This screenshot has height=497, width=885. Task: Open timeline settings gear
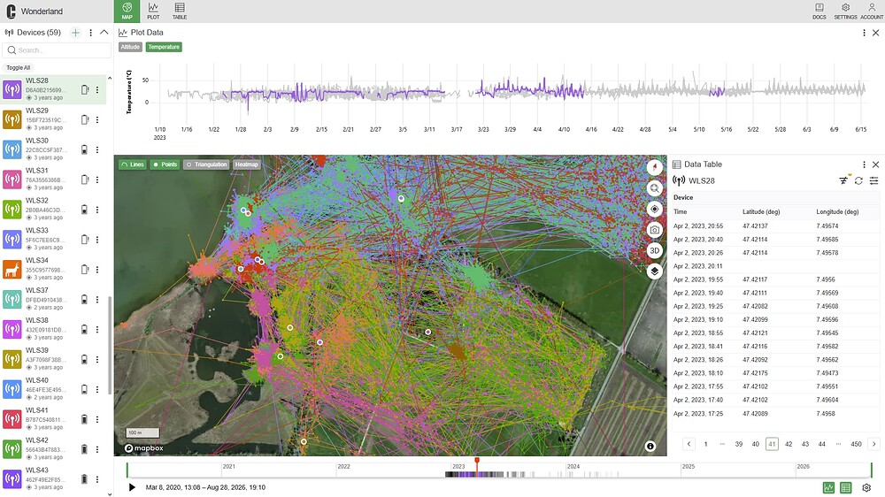(866, 487)
